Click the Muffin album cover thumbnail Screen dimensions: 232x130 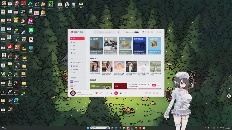73,93
